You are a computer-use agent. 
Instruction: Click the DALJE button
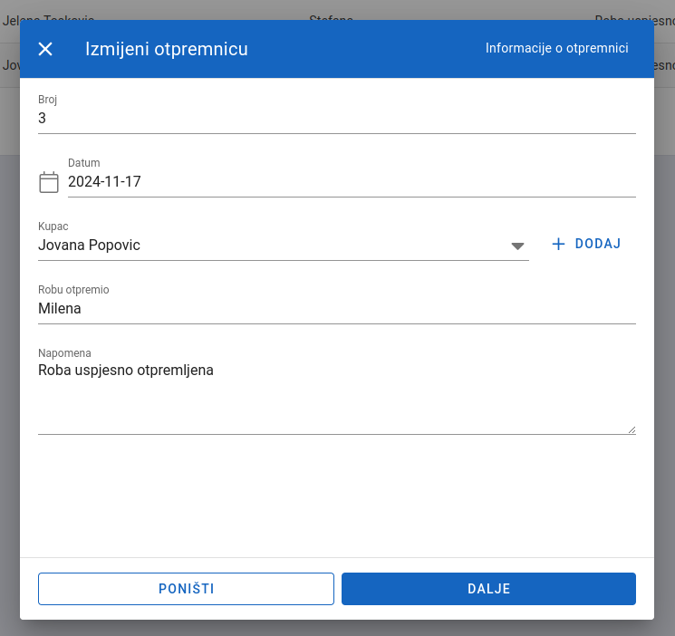coord(488,589)
